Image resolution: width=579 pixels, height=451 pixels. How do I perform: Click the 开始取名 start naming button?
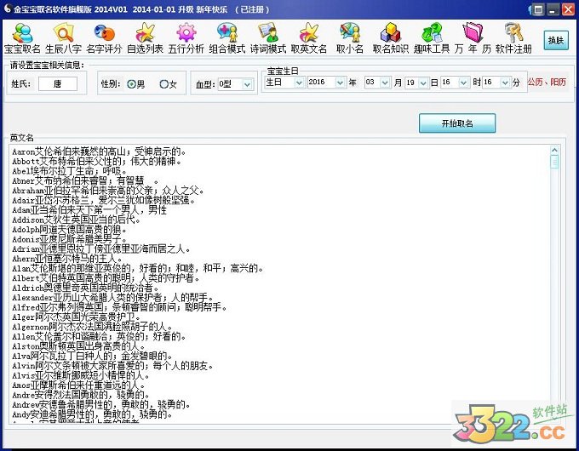coord(457,123)
